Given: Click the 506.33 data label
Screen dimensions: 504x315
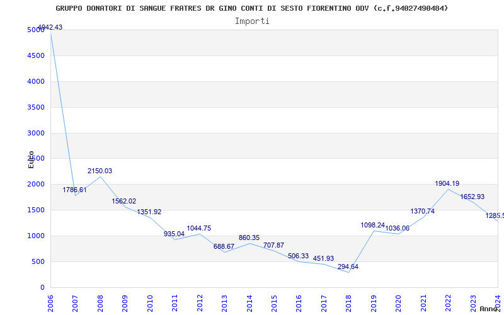Looking at the screenshot, I should [298, 256].
